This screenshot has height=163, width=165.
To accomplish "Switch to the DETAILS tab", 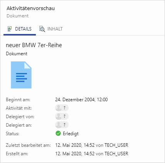I will [x=20, y=29].
